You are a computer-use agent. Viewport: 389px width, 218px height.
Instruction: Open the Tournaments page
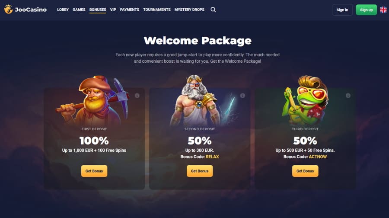click(x=157, y=10)
